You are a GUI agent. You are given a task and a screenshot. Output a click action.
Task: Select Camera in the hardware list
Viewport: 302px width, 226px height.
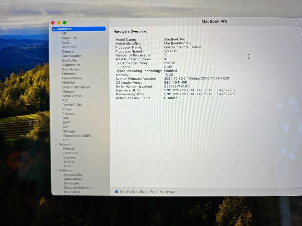68,52
